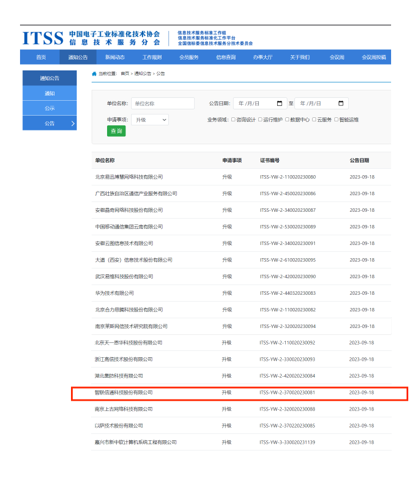The image size is (418, 486).
Task: Click the 单位名称 search input field
Action: click(163, 104)
